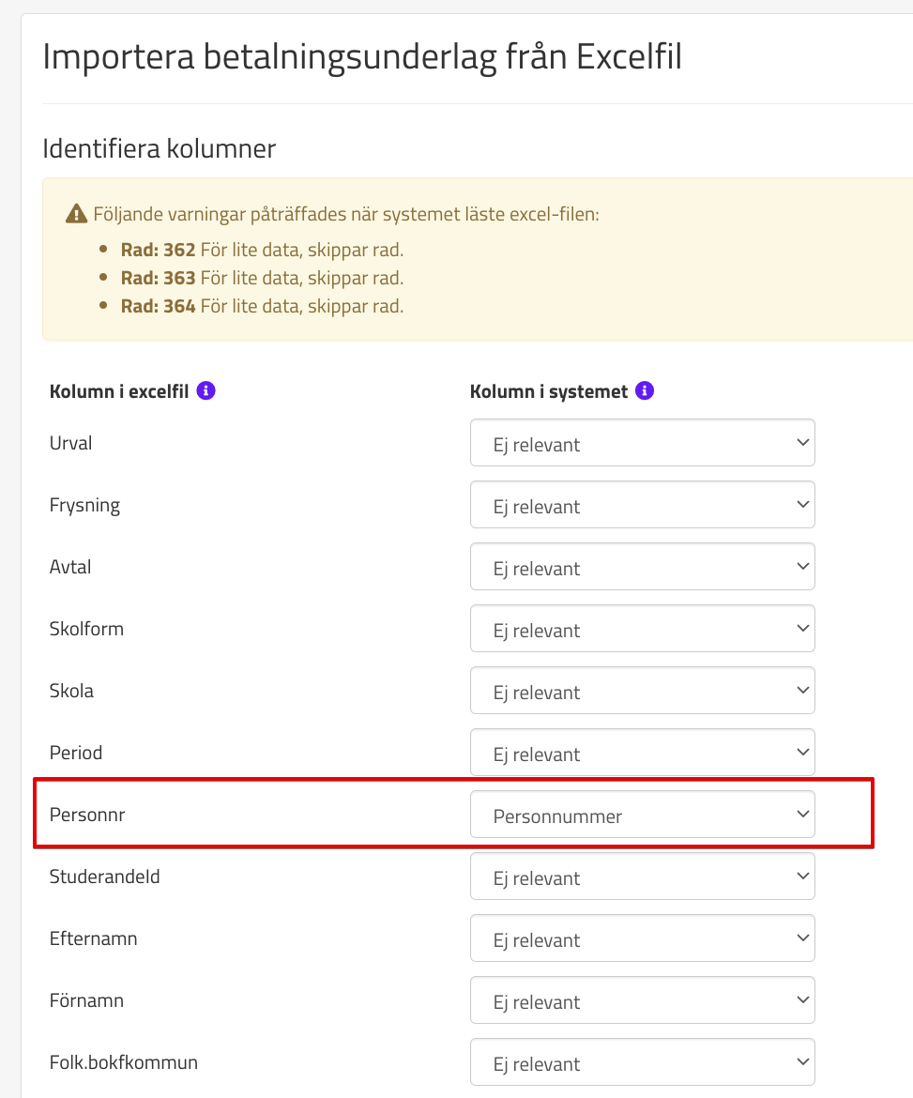This screenshot has height=1098, width=913.
Task: Open the Personnummer dropdown for Personnr
Action: 642,816
